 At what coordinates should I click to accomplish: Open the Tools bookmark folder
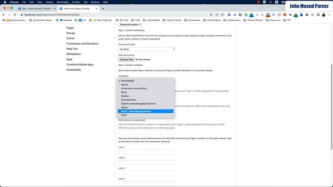point(122,20)
